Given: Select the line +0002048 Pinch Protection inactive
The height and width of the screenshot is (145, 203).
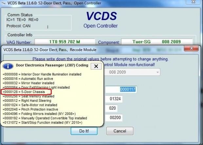Looking at the screenshot, I should click(30, 109).
